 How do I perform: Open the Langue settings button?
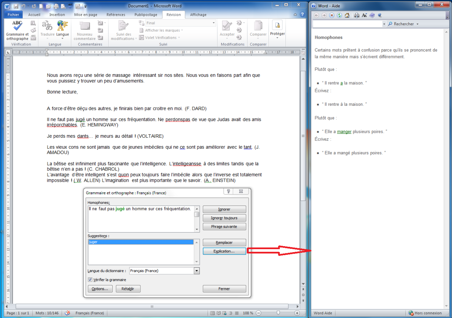pyautogui.click(x=63, y=30)
